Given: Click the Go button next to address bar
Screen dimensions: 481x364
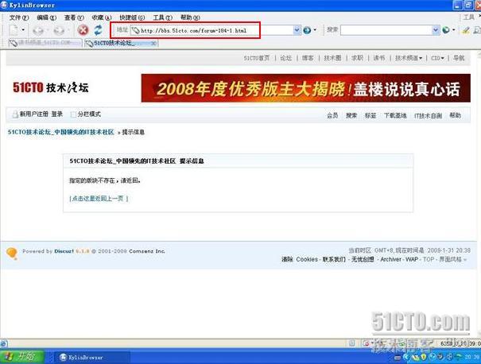Looking at the screenshot, I should (307, 30).
